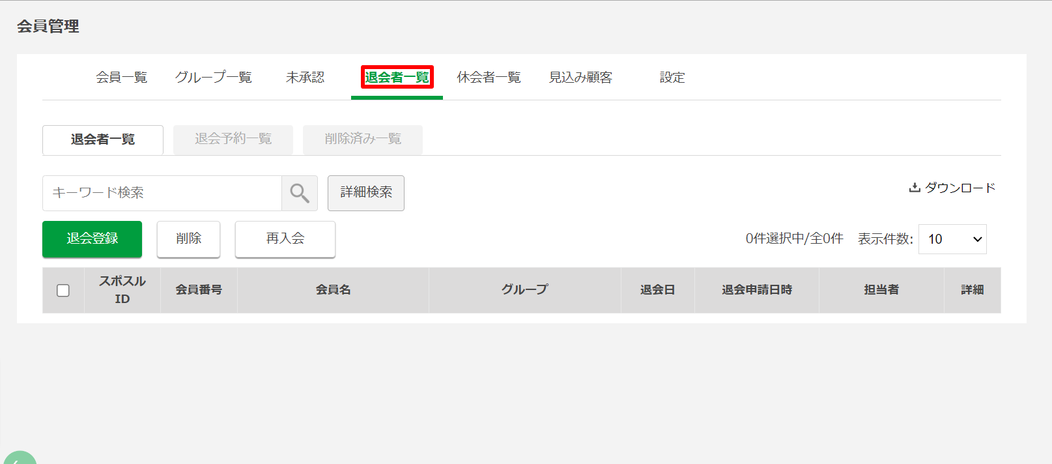
Task: Switch to the 会員一覧 tab
Action: point(122,78)
